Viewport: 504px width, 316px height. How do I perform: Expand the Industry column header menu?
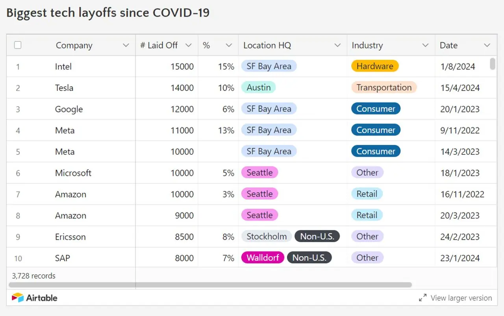[x=425, y=46]
